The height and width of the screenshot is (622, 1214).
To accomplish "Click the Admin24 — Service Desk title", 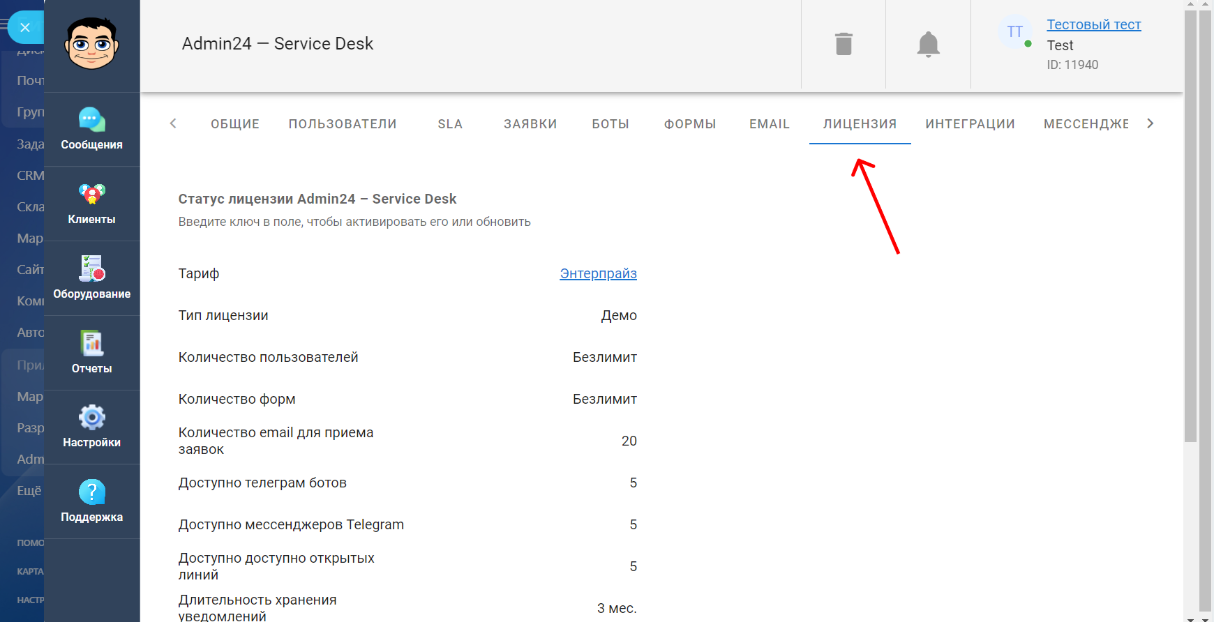I will [278, 43].
